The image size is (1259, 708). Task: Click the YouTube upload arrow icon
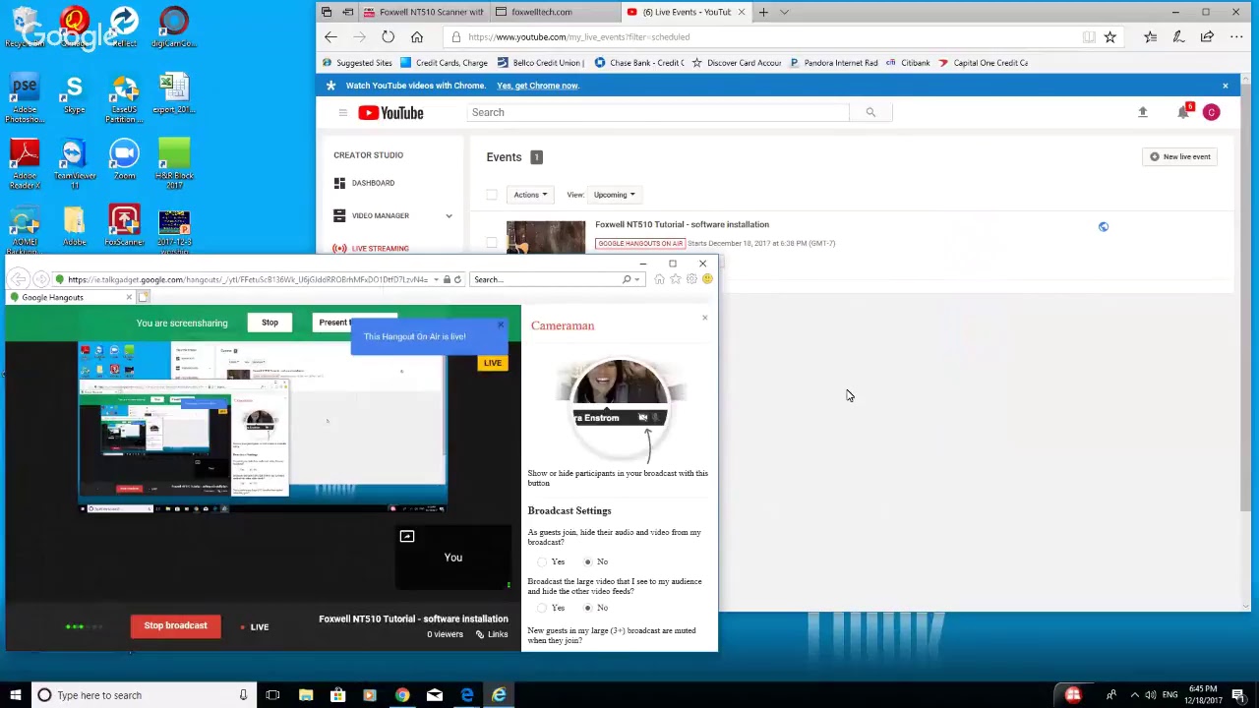[x=1142, y=112]
